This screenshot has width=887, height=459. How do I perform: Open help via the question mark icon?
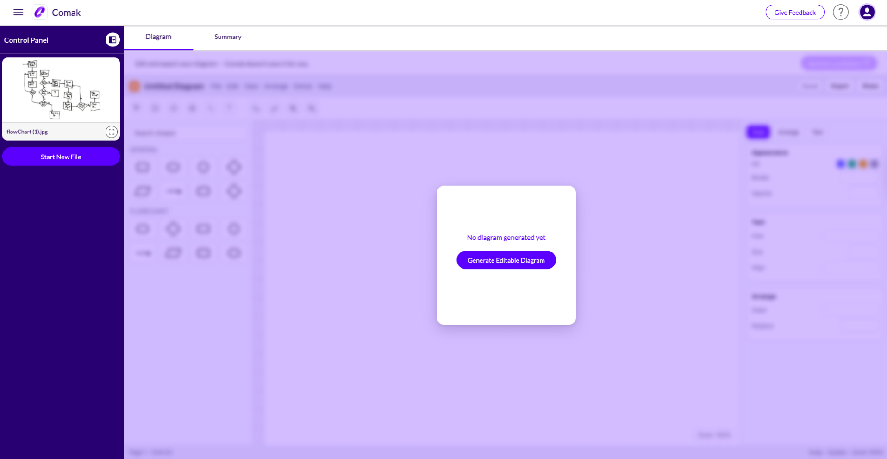[841, 12]
